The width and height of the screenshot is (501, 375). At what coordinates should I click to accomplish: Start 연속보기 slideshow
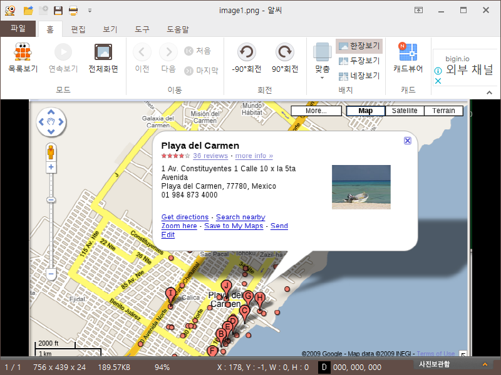coord(63,58)
